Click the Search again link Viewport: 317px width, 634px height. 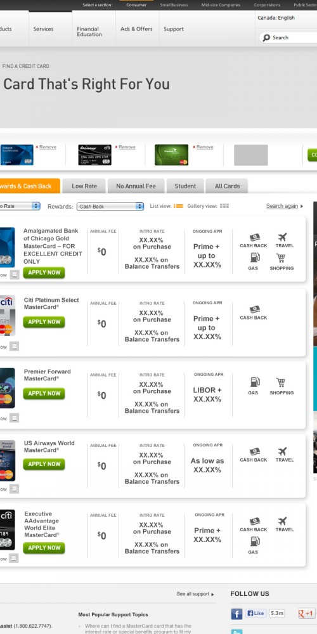click(282, 206)
